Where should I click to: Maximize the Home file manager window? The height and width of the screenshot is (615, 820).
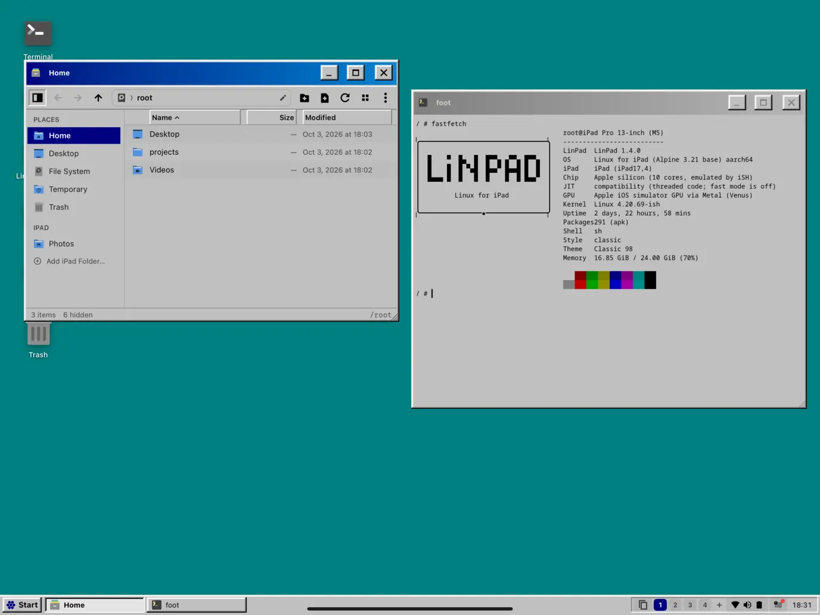coord(356,73)
